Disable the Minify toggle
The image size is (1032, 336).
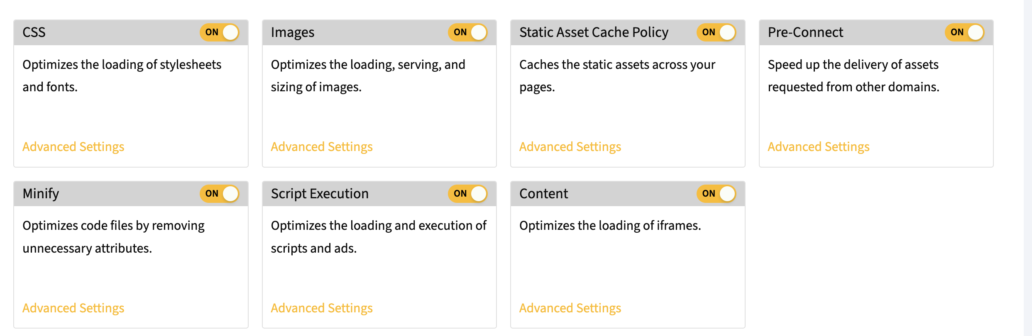pyautogui.click(x=220, y=194)
